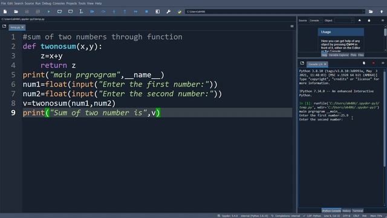This screenshot has width=387, height=218.
Task: Click 'def twonosum(x,y):' on line 2
Action: pos(62,46)
